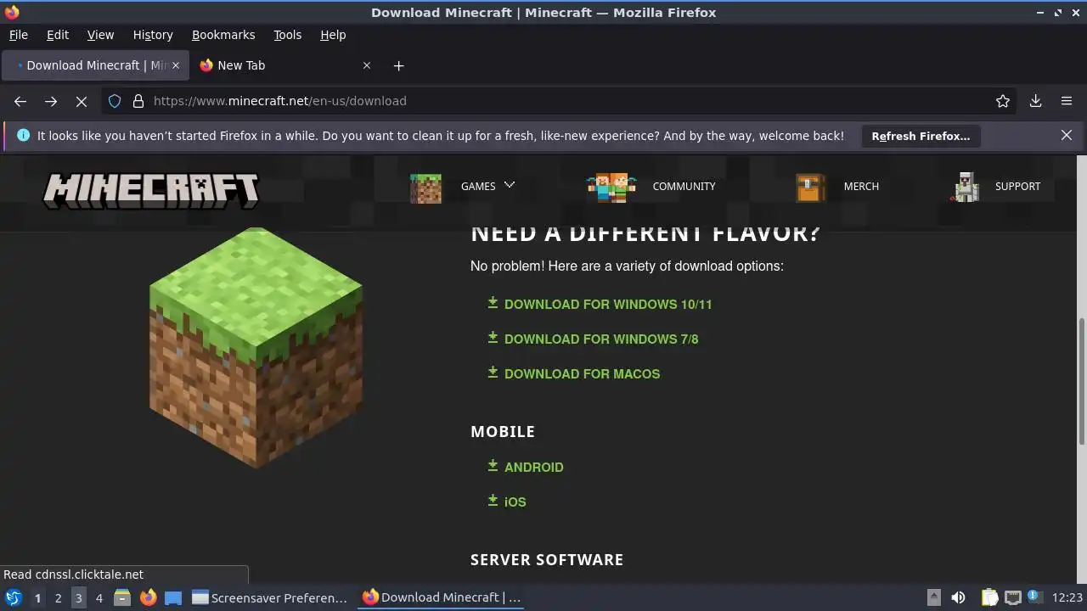Click download arrow beside macOS
This screenshot has width=1087, height=611.
(x=493, y=373)
